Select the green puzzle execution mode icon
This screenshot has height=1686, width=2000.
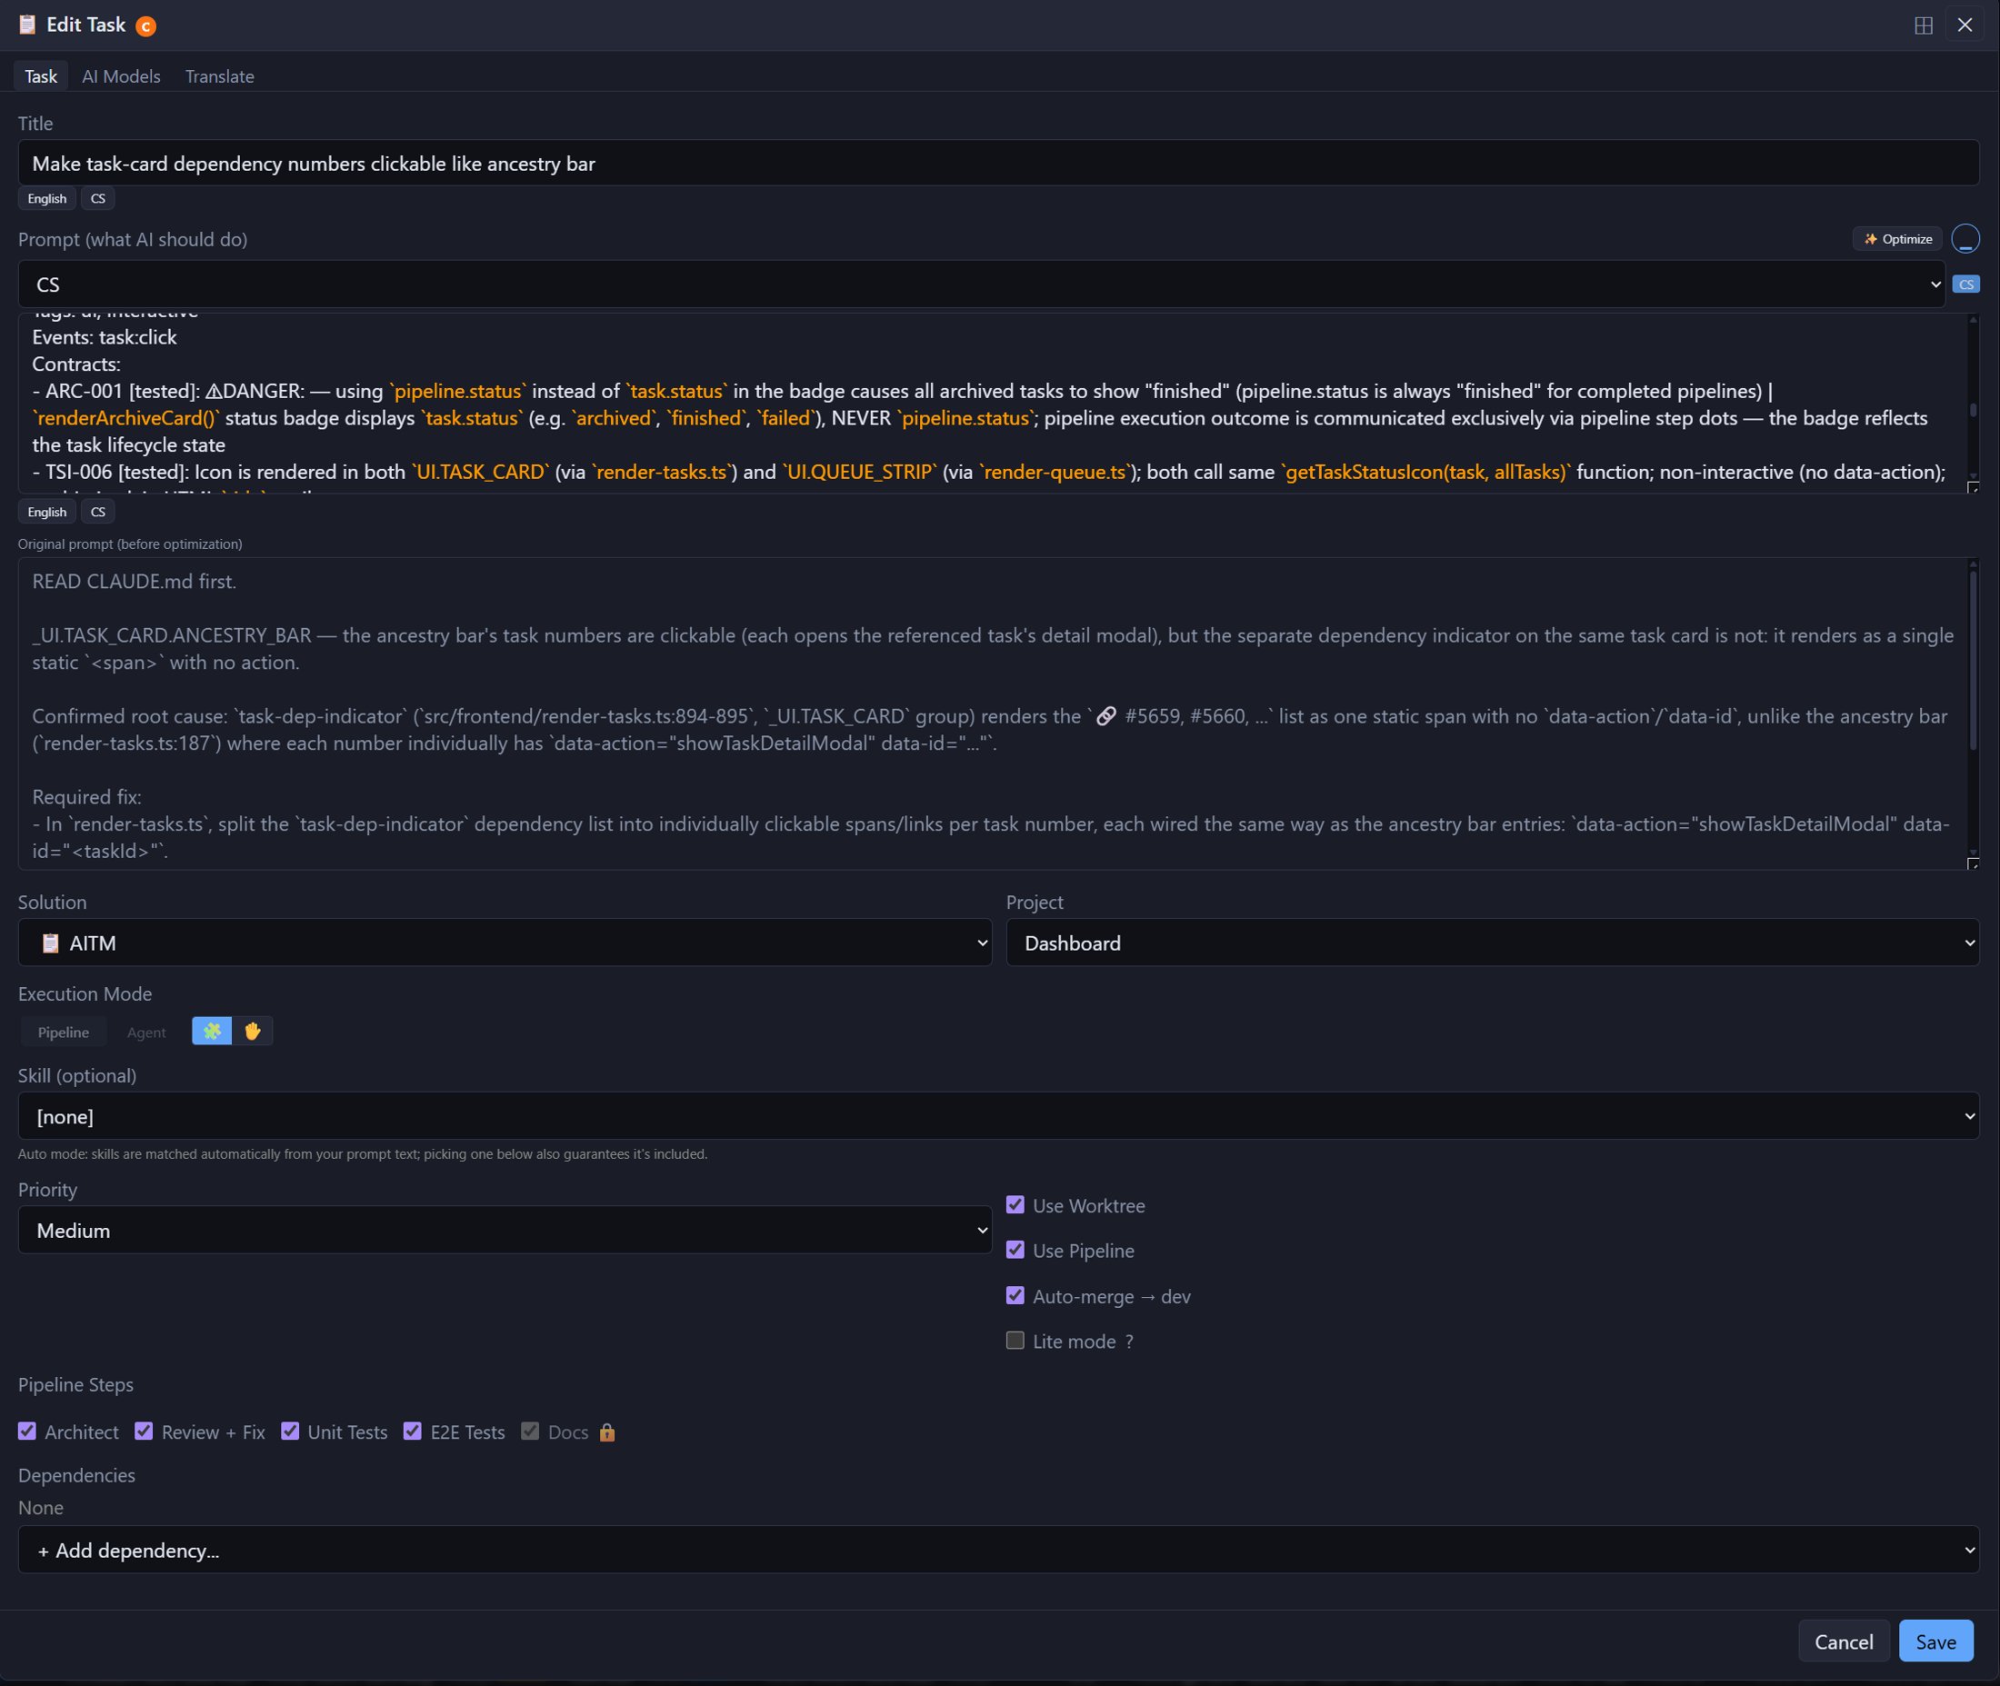point(212,1031)
